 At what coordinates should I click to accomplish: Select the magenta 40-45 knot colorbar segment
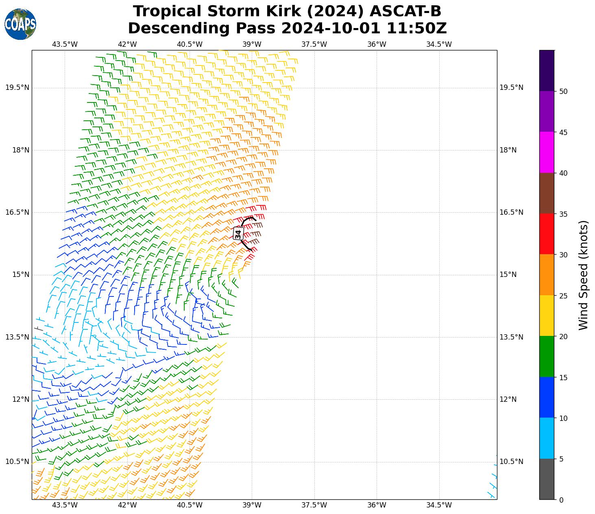pos(546,152)
